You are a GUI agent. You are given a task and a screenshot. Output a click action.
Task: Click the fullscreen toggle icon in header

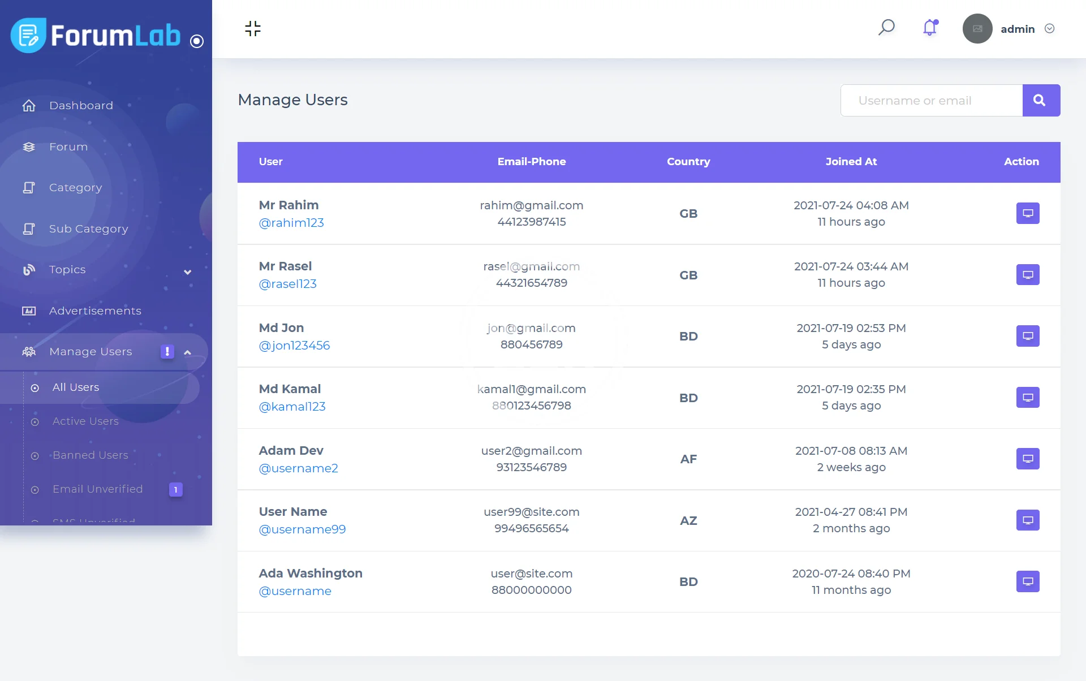253,28
